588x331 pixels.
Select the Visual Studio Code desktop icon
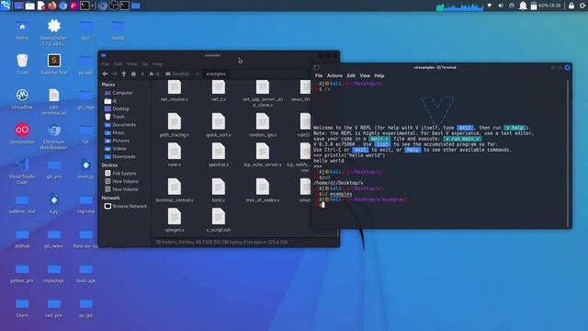(22, 171)
